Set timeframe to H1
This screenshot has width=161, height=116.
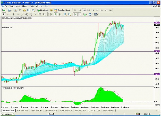tap(93, 10)
